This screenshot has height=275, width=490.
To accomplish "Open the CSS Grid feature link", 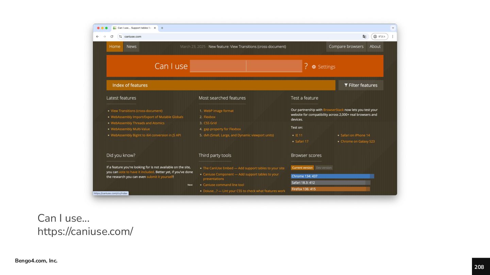I will [x=210, y=123].
